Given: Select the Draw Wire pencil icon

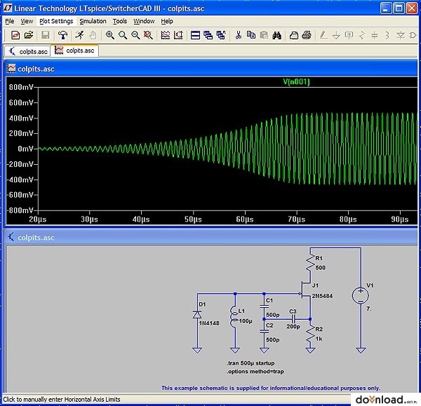Looking at the screenshot, I should 323,35.
